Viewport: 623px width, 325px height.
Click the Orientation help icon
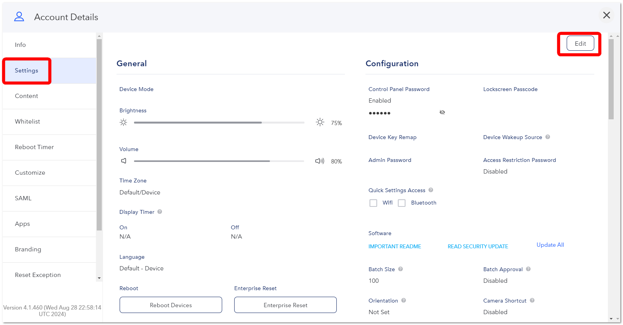[404, 300]
